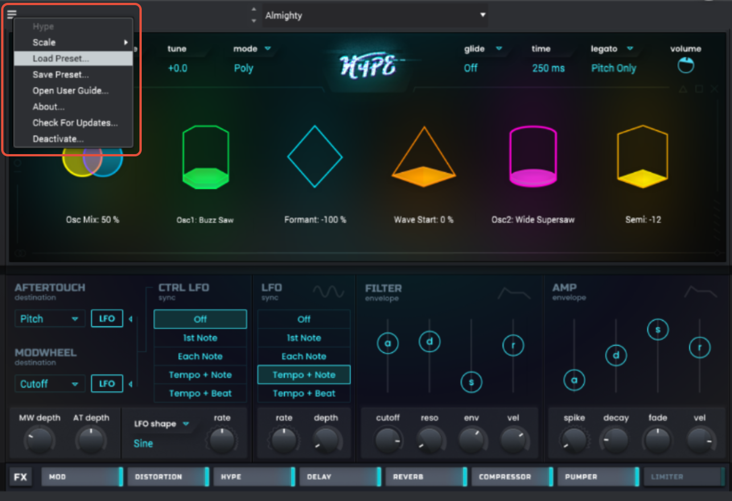Open Modwheel destination Cutoff dropdown
732x501 pixels.
50,384
